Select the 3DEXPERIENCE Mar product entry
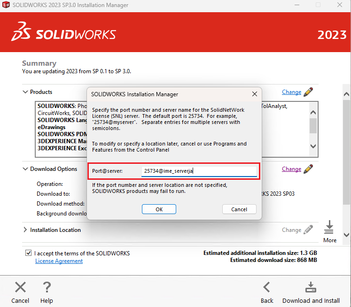Screen dimensions: 351x307 62,141
